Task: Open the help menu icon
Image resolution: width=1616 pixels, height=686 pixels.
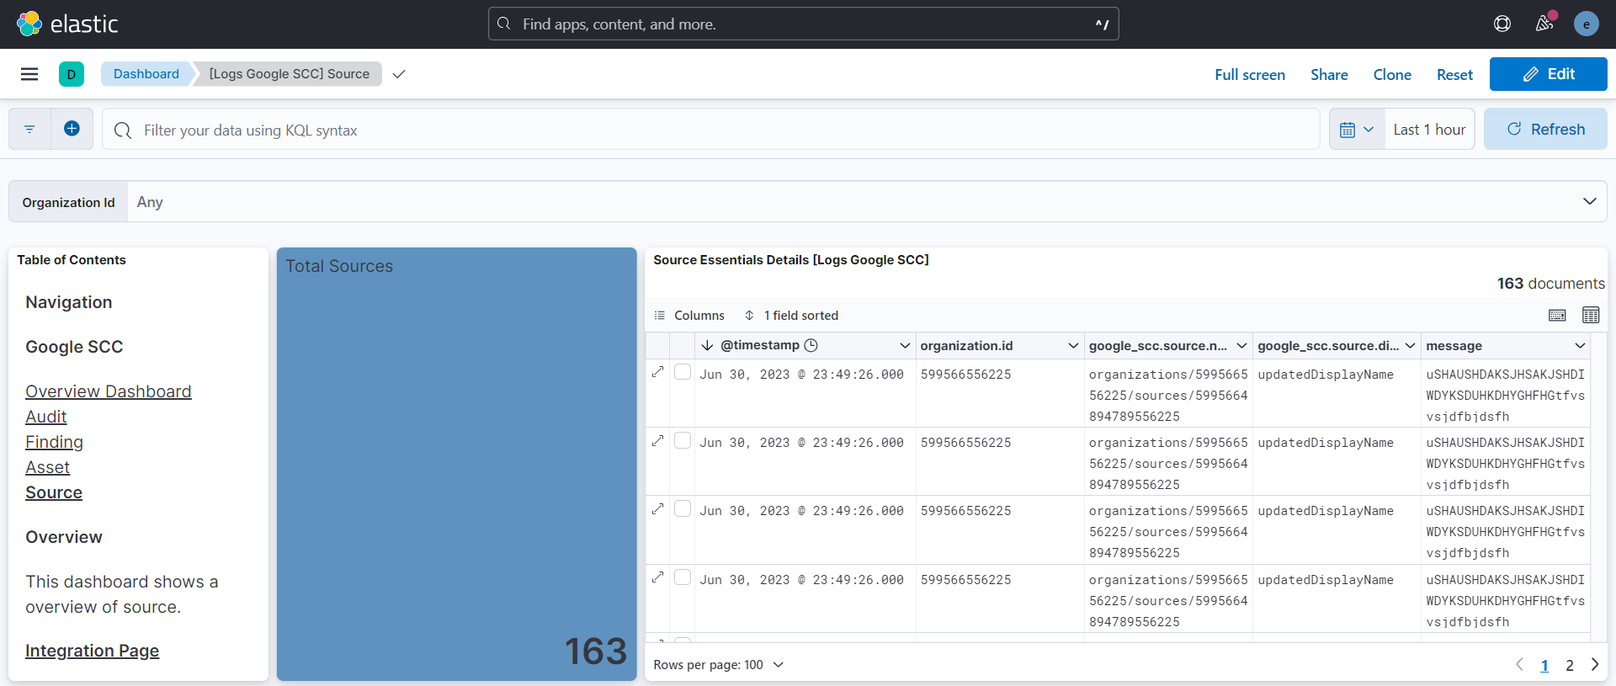Action: [x=1502, y=24]
